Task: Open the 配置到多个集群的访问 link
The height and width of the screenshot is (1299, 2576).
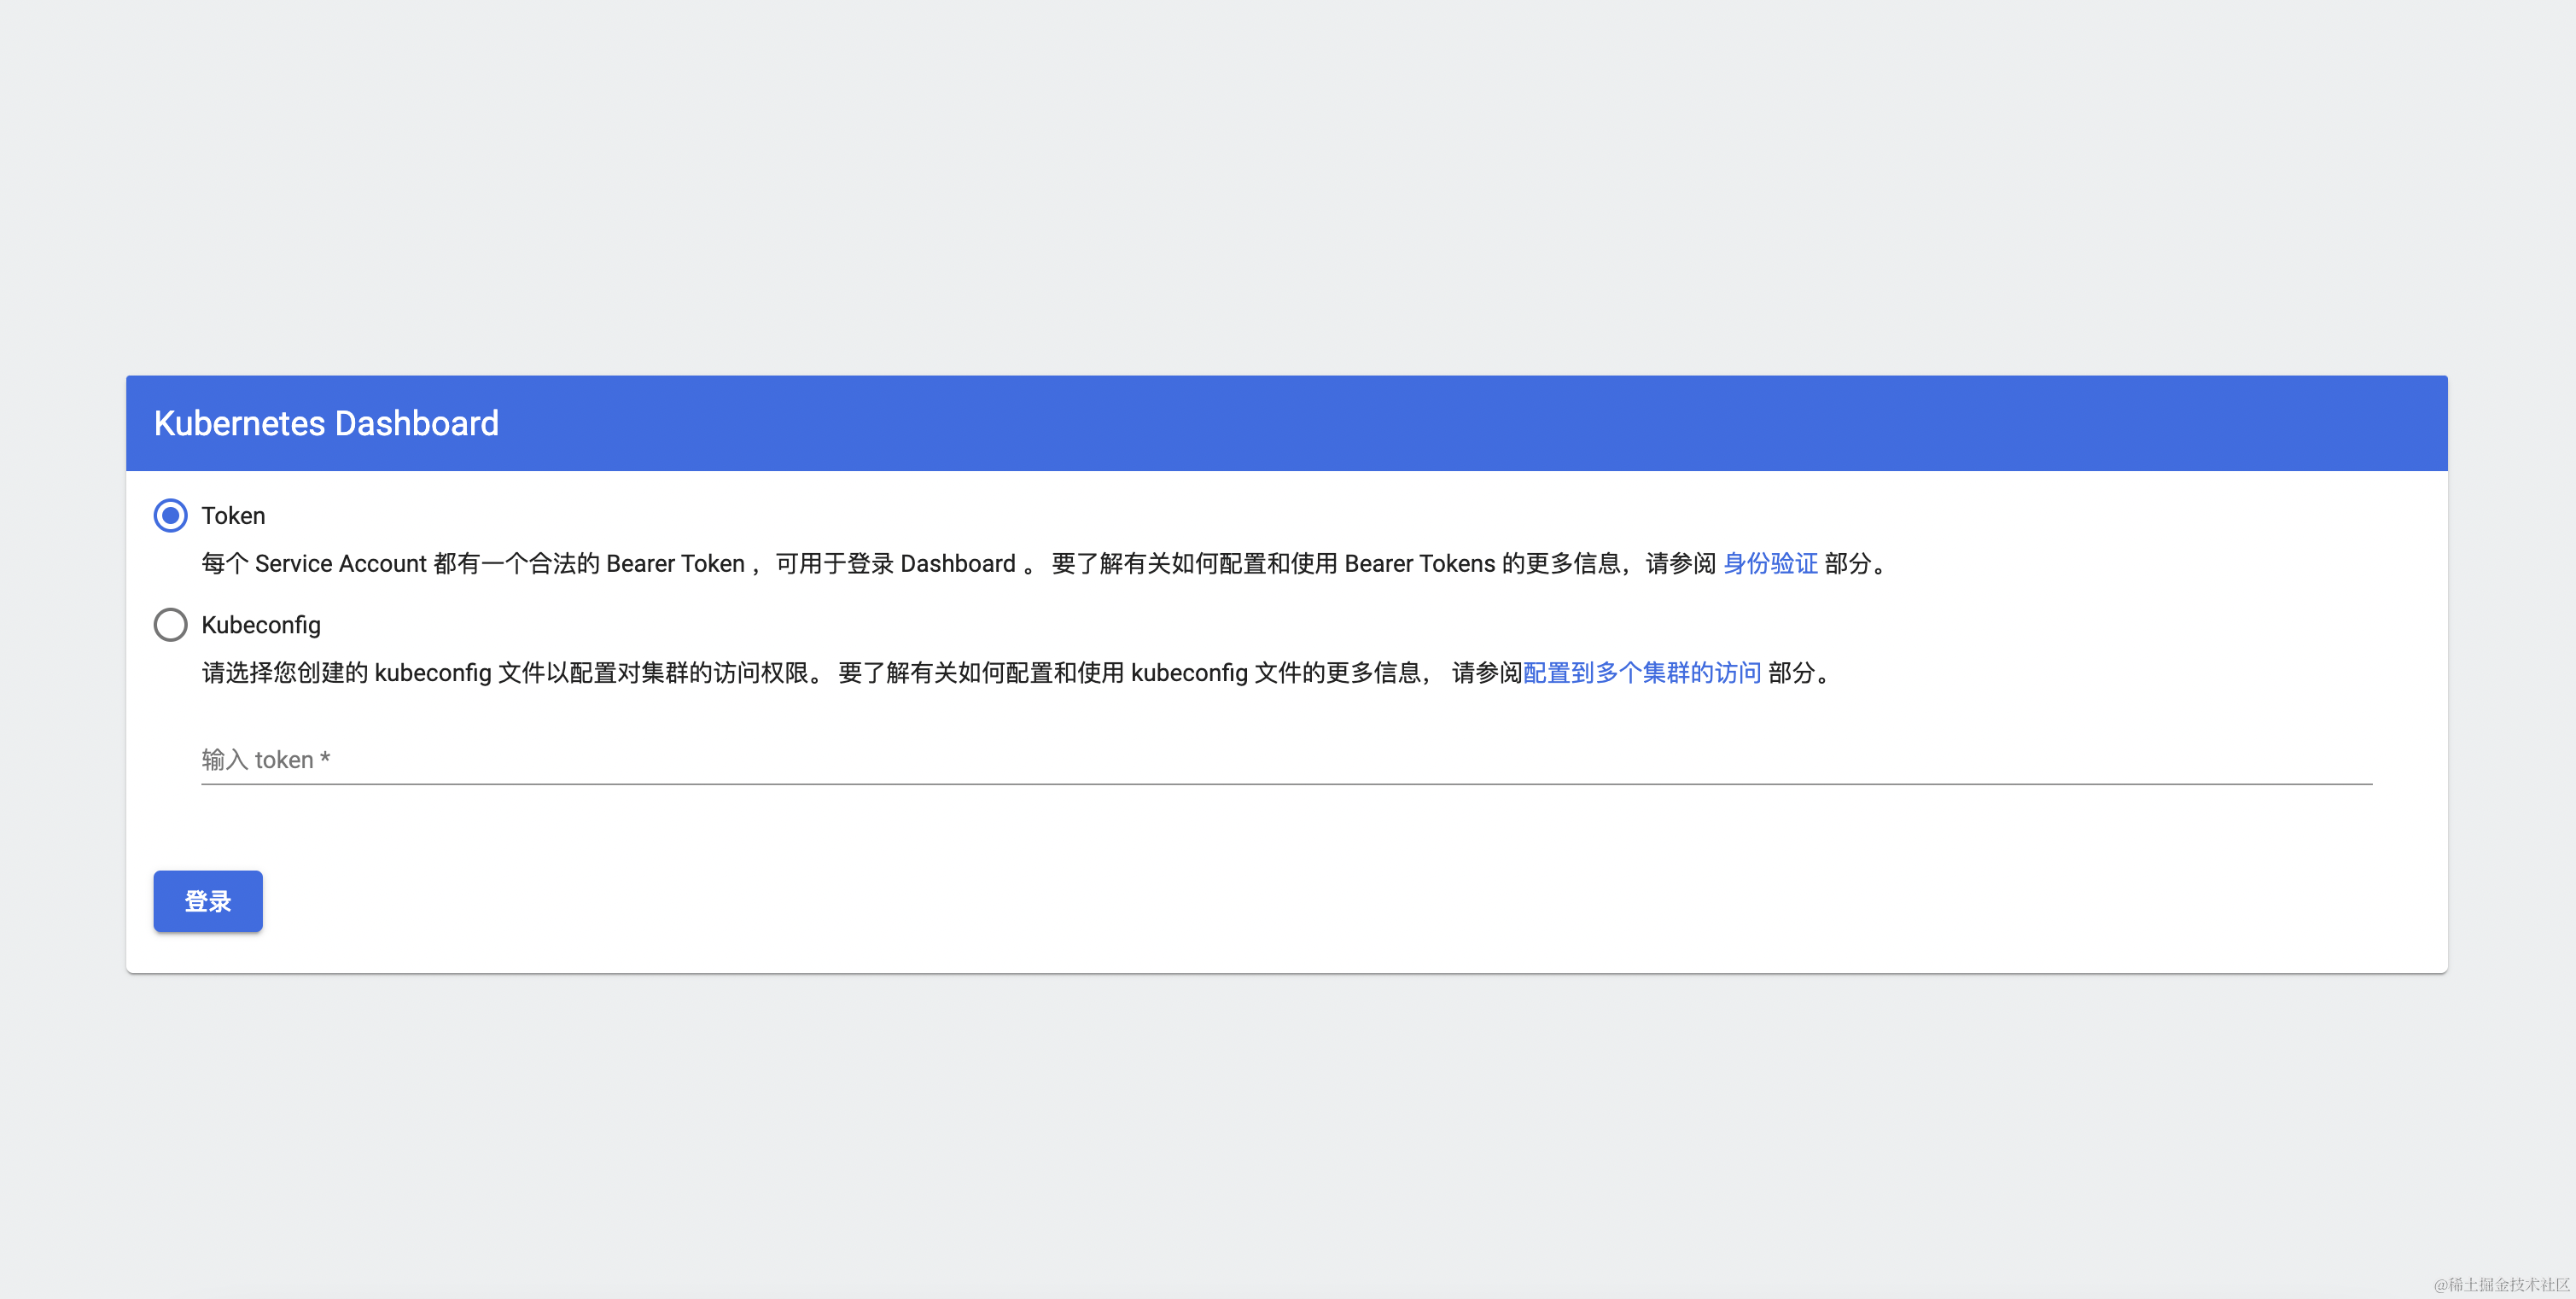Action: coord(1641,672)
